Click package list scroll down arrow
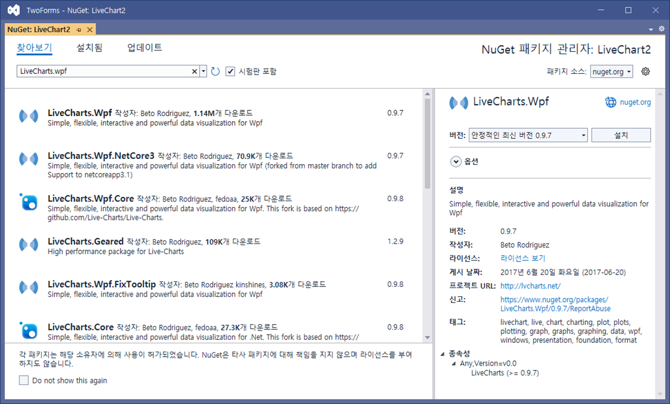670x404 pixels. pyautogui.click(x=427, y=338)
